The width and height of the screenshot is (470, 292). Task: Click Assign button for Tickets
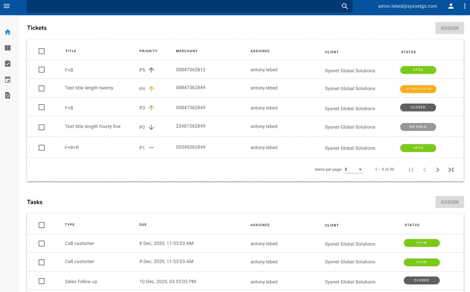(x=449, y=28)
